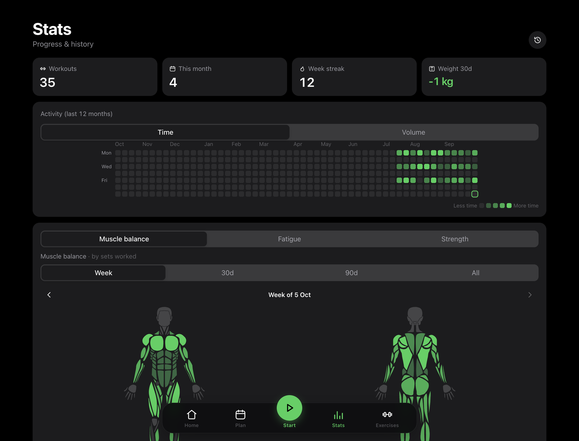Select the All range for muscle balance
The height and width of the screenshot is (441, 579).
click(x=476, y=273)
